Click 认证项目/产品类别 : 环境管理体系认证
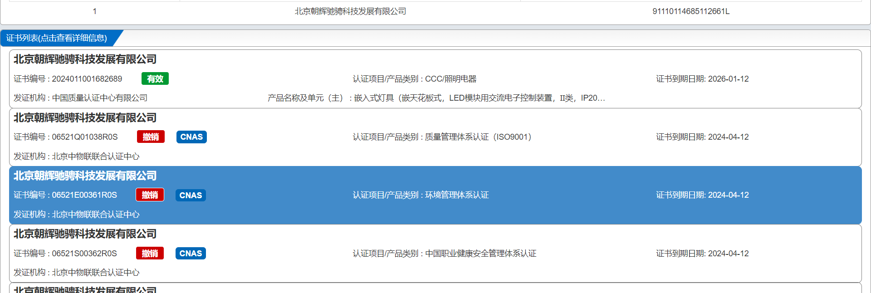Image resolution: width=871 pixels, height=293 pixels. (x=421, y=195)
